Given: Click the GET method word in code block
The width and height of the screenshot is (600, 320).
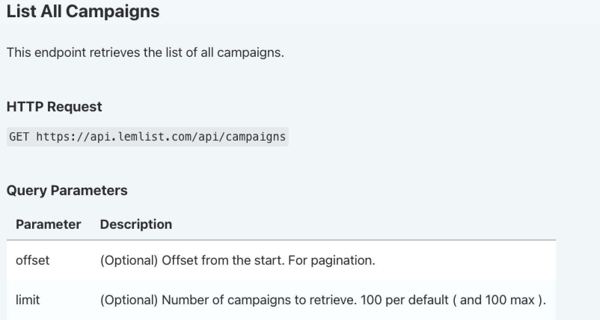Looking at the screenshot, I should [19, 137].
